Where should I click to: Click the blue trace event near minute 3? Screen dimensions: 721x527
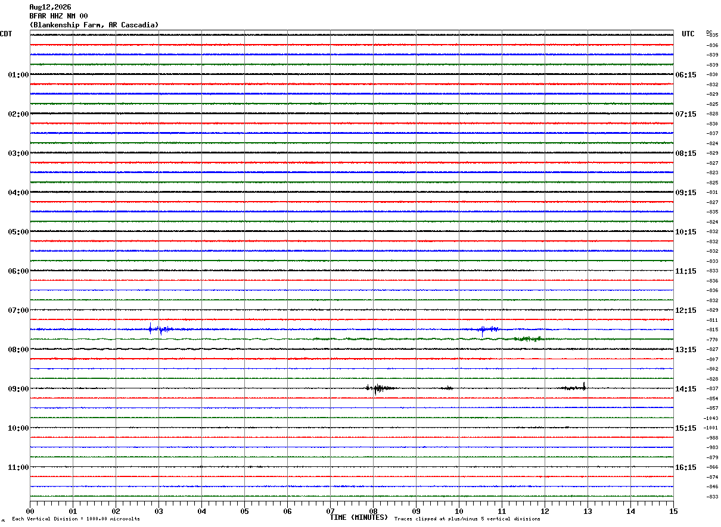[x=160, y=329]
